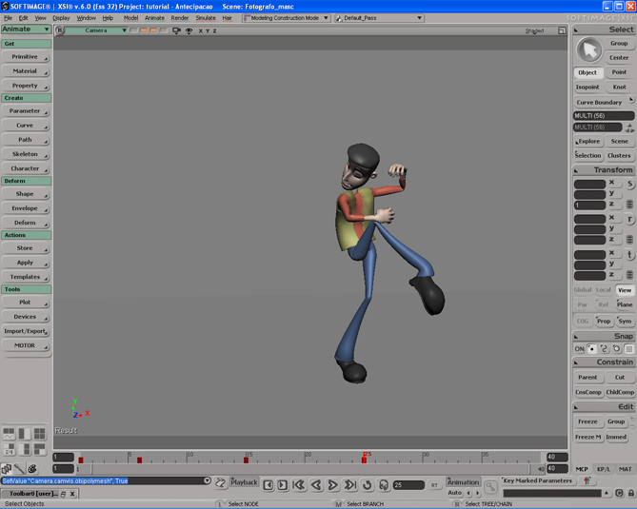637x509 pixels.
Task: Click the Scale (S) transform icon
Action: click(629, 184)
